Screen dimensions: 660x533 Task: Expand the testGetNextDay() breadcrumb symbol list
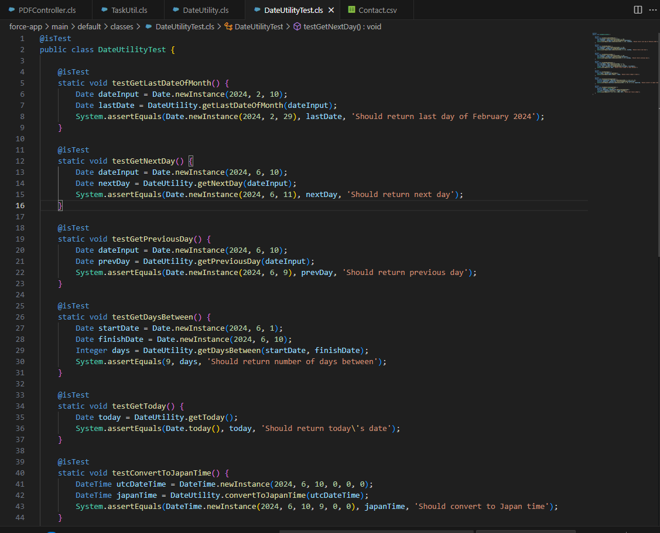coord(342,26)
